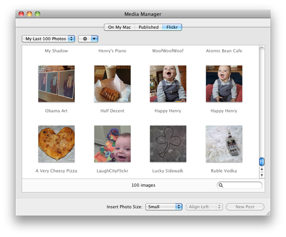
Task: Select the LaughCityFlickr baby photo
Action: (x=112, y=144)
